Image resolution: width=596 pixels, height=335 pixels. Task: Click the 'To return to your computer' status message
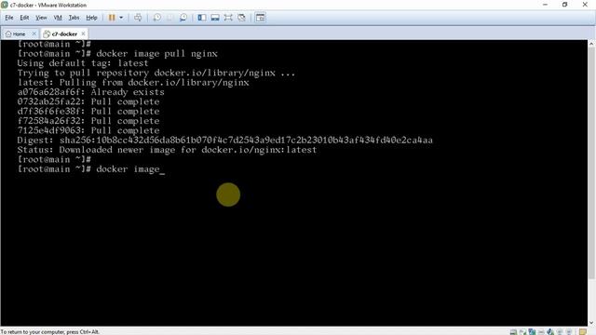tap(49, 332)
